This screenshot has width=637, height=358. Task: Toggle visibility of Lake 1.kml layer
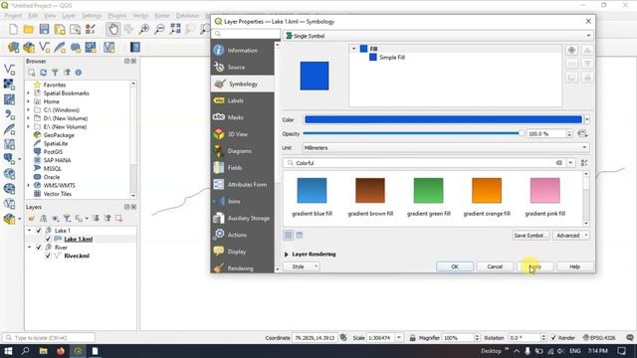click(48, 239)
